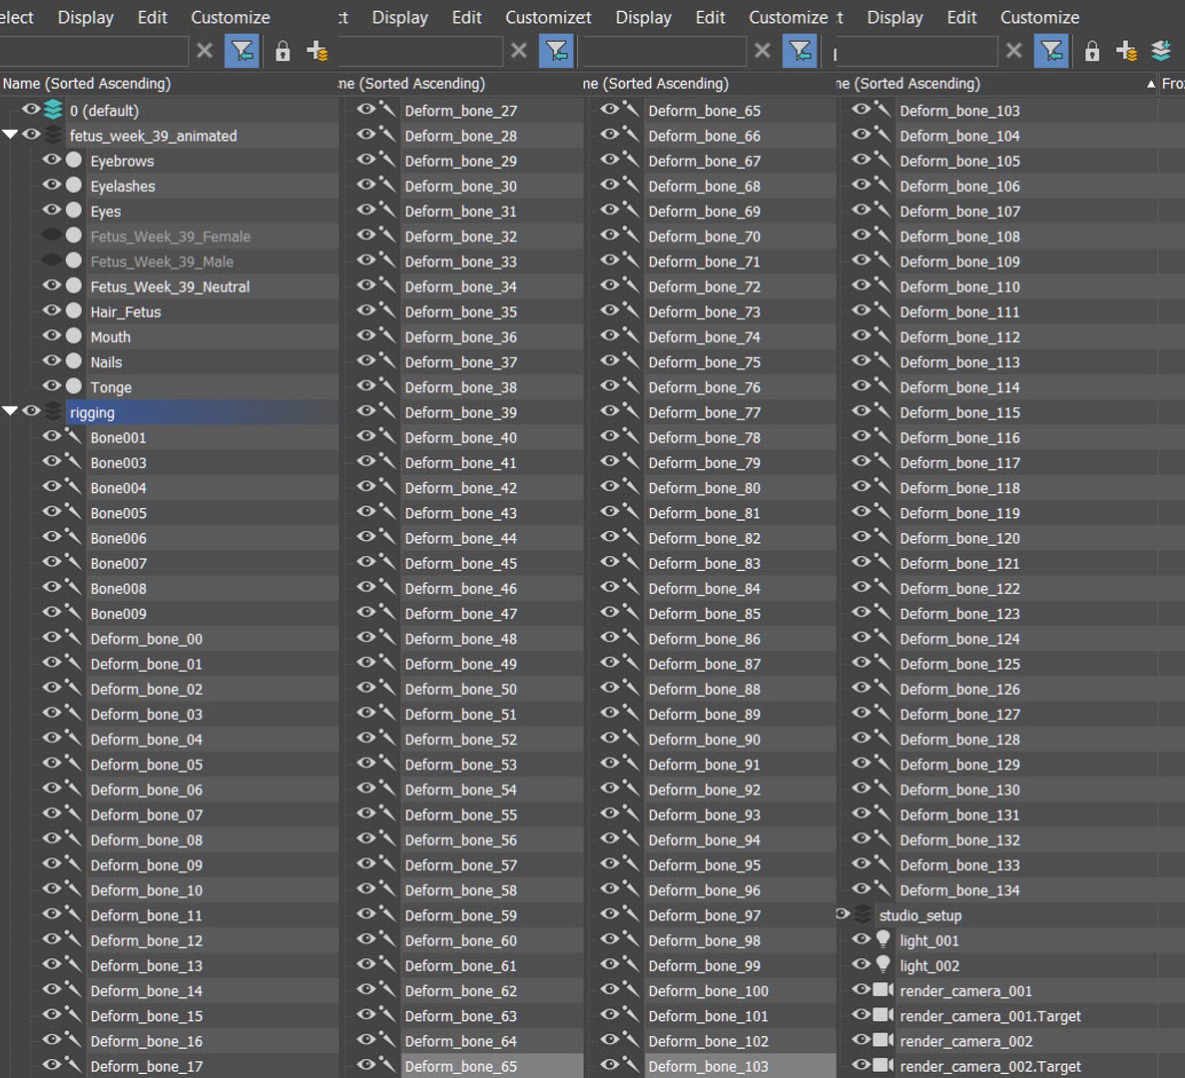
Task: Click the geometry sphere icon beside Tonge
Action: click(x=73, y=386)
